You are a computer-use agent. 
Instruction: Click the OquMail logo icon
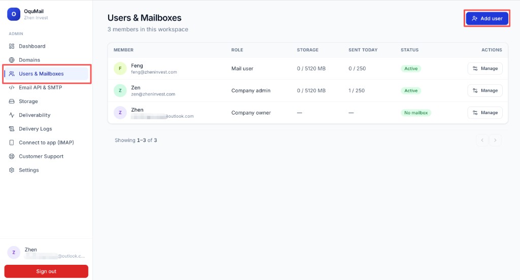(14, 14)
